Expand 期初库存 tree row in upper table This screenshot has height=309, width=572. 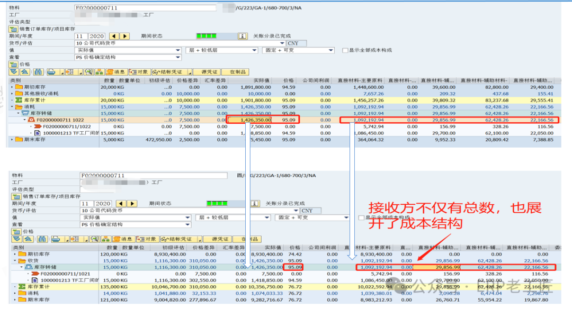tap(12, 87)
